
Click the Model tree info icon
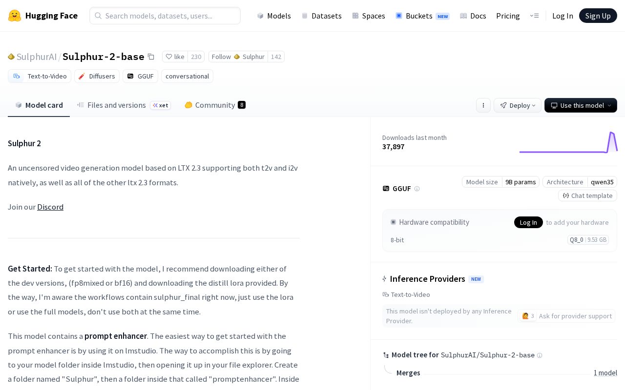[540, 355]
